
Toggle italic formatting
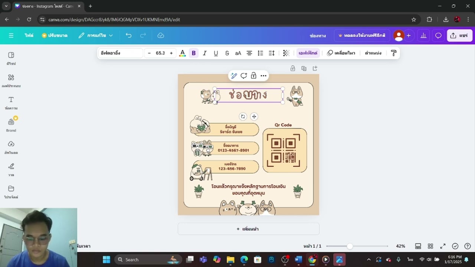click(x=204, y=53)
